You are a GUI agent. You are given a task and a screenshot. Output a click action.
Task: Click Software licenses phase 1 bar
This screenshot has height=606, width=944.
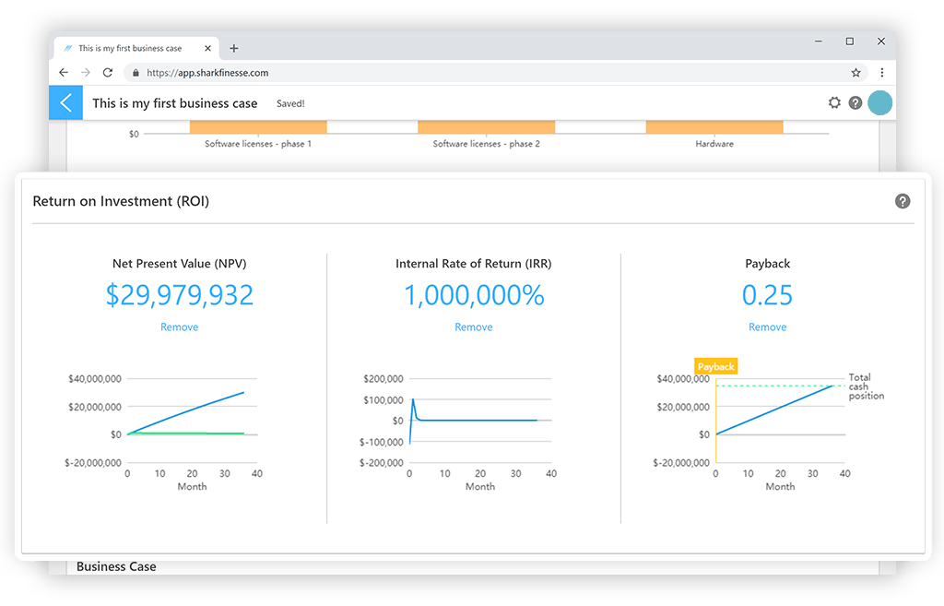(x=257, y=127)
